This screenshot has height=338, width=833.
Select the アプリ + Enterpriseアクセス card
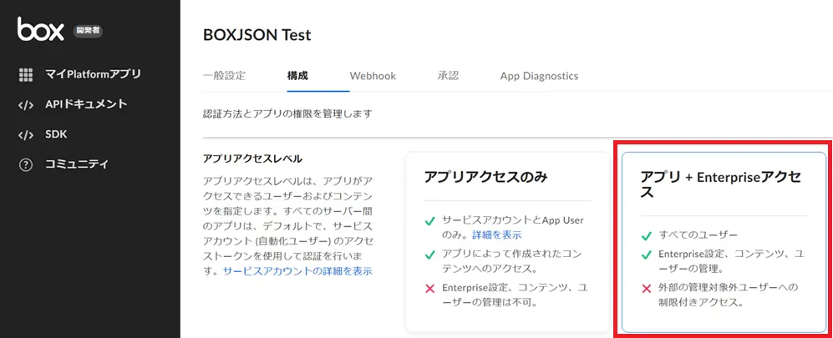724,242
